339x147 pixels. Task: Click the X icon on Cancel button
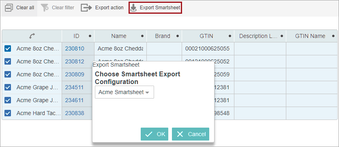click(180, 134)
